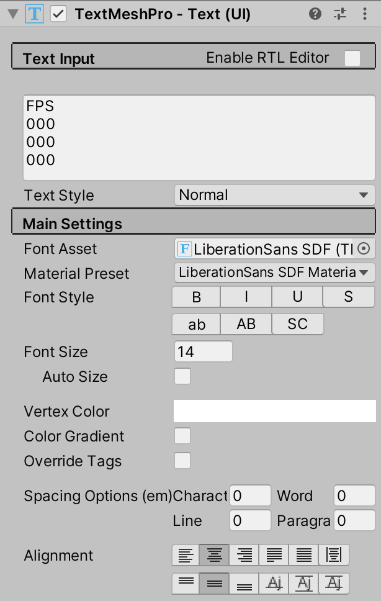Toggle Color Gradient checkbox

tap(182, 436)
